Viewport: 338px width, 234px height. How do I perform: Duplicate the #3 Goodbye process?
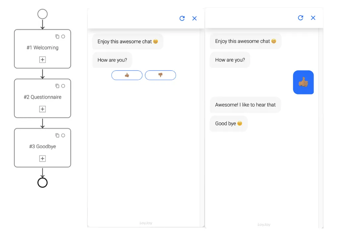coord(57,135)
